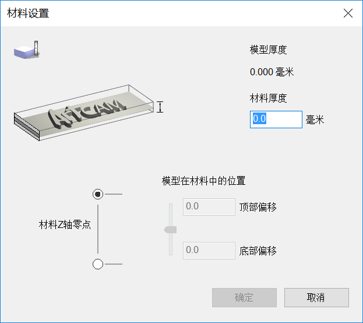Click the material block ruler icon
The width and height of the screenshot is (363, 323).
click(26, 50)
